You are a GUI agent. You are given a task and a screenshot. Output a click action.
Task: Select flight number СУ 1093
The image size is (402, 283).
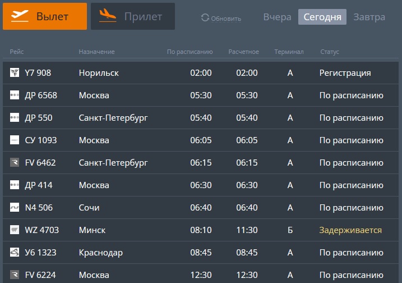[x=41, y=140]
